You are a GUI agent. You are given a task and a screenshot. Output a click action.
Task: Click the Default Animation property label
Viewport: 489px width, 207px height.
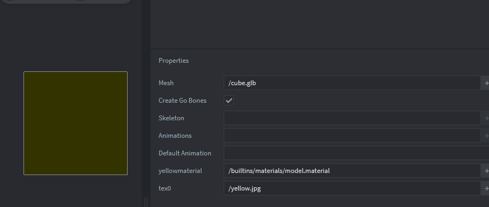click(185, 153)
